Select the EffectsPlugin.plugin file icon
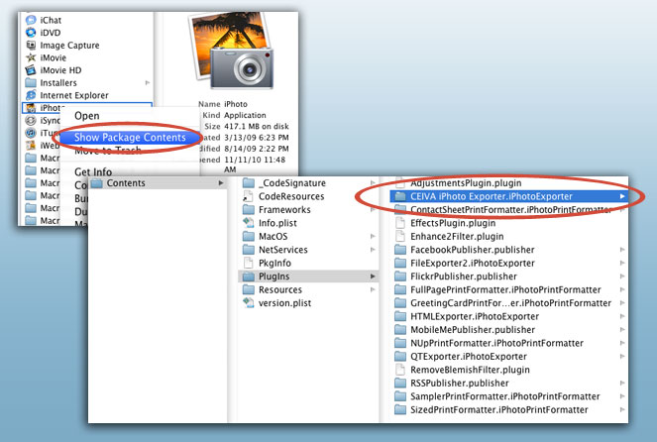Image resolution: width=657 pixels, height=442 pixels. (400, 223)
